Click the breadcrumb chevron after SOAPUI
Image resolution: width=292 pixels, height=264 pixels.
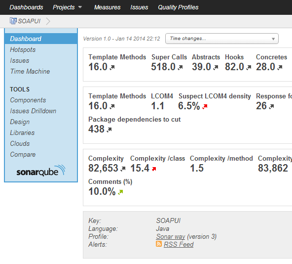tap(48, 21)
